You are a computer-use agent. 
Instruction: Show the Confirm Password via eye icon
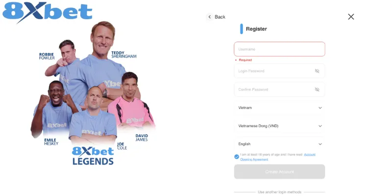click(x=317, y=90)
